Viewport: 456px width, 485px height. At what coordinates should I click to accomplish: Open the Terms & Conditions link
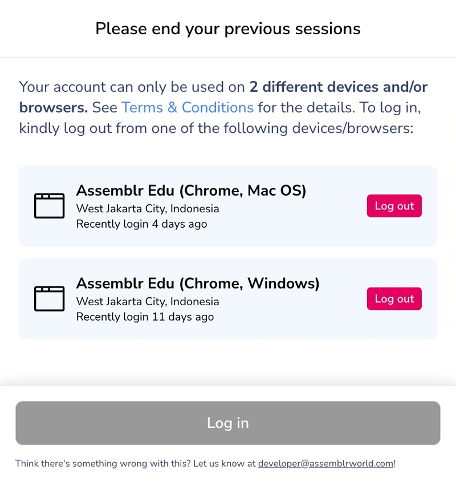click(x=187, y=108)
